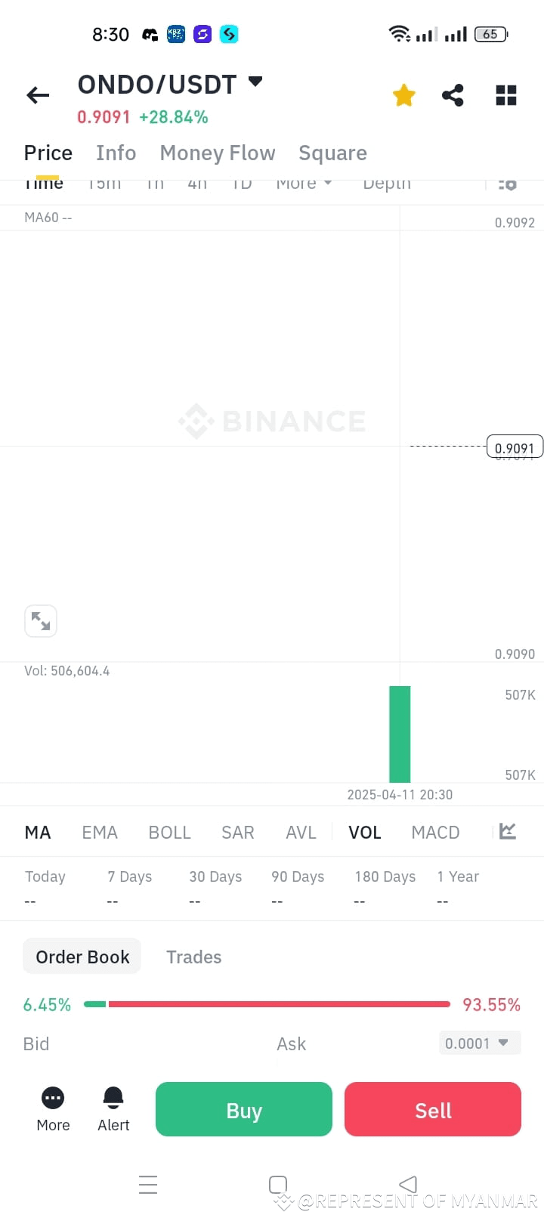Open the More timeframe dropdown
544x1218 pixels.
click(304, 184)
